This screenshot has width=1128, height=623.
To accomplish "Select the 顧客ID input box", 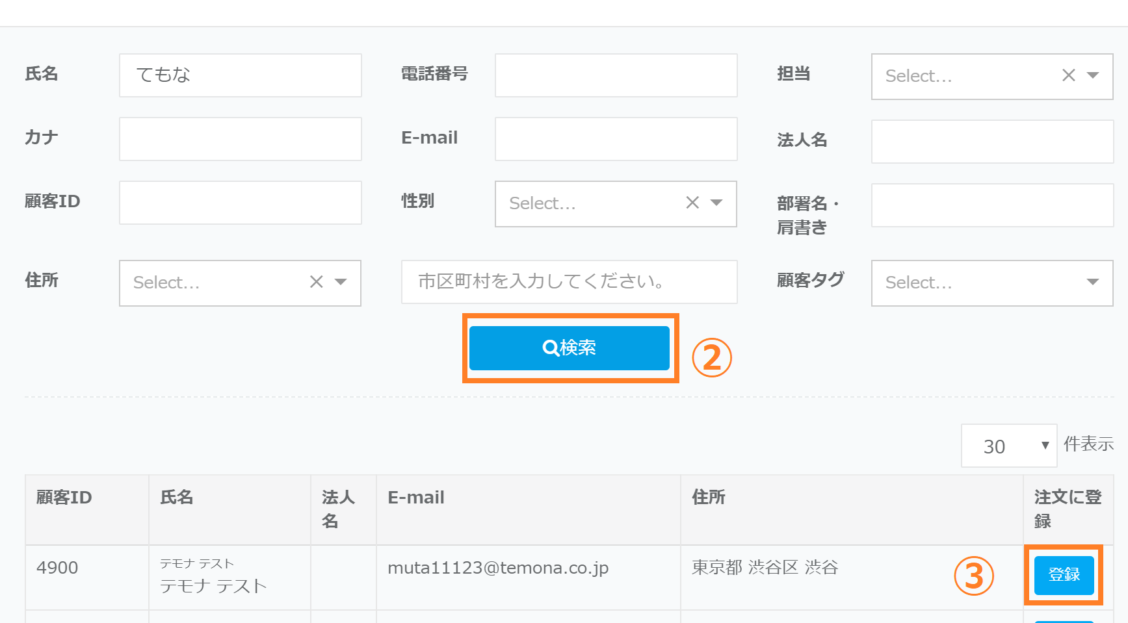I will [240, 203].
